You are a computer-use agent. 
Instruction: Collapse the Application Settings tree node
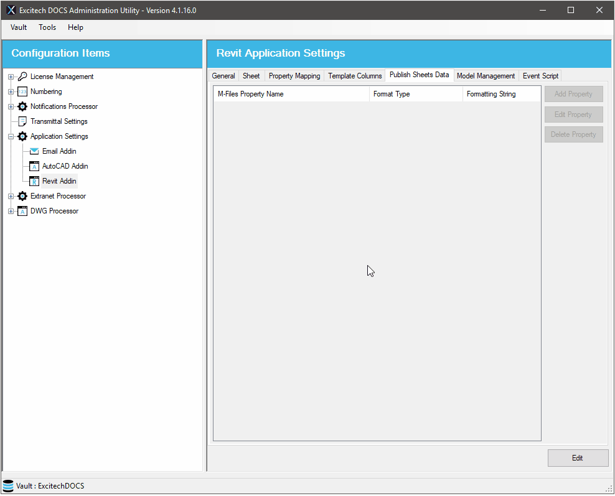(10, 136)
